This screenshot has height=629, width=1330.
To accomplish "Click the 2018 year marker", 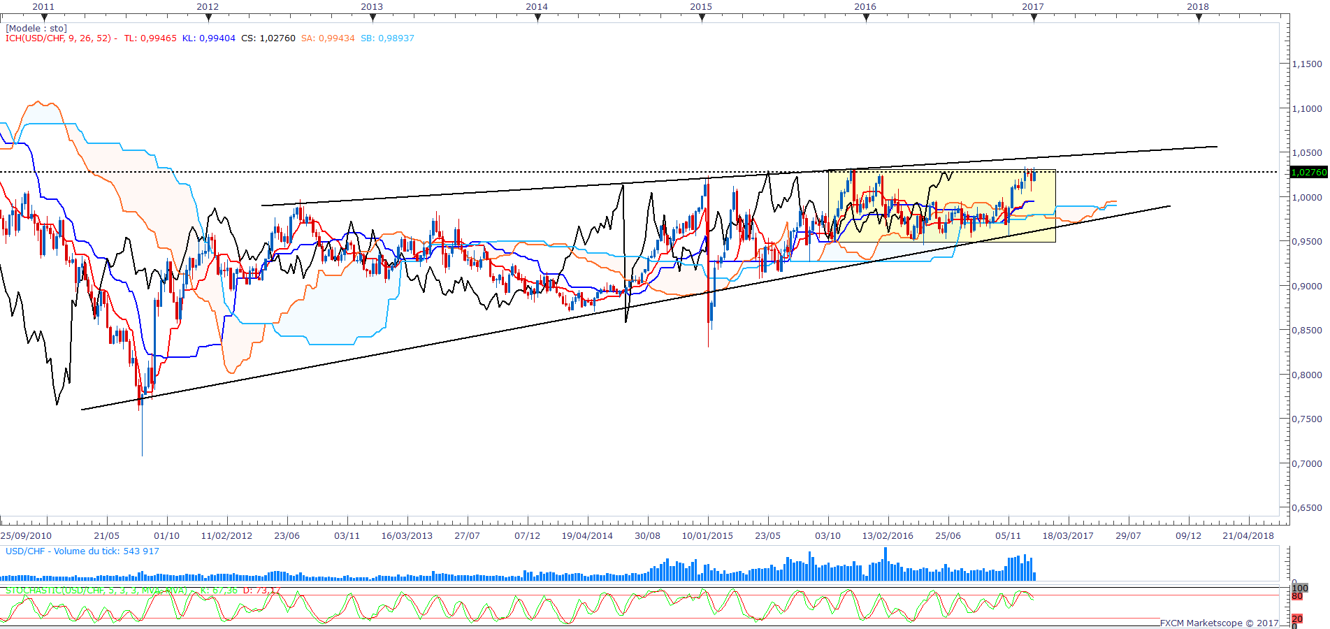I will tap(1198, 6).
